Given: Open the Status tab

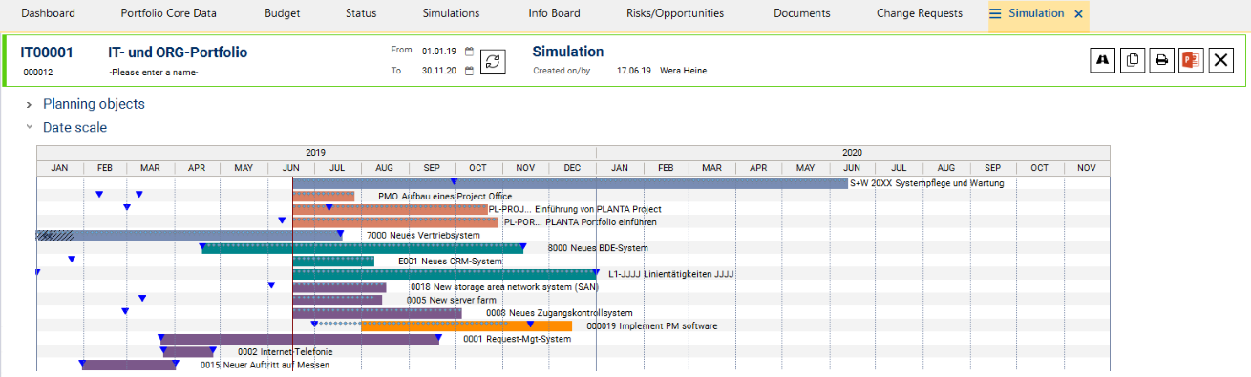Looking at the screenshot, I should 361,13.
